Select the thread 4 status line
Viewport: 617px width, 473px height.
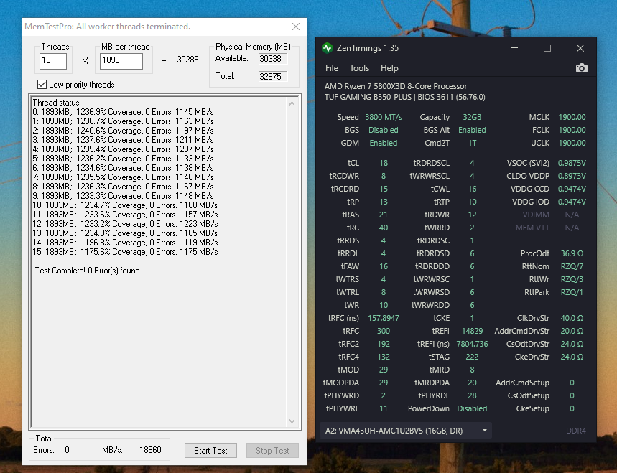123,149
